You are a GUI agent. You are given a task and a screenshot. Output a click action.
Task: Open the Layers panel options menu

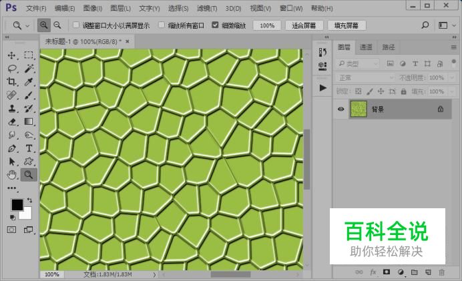click(x=454, y=47)
